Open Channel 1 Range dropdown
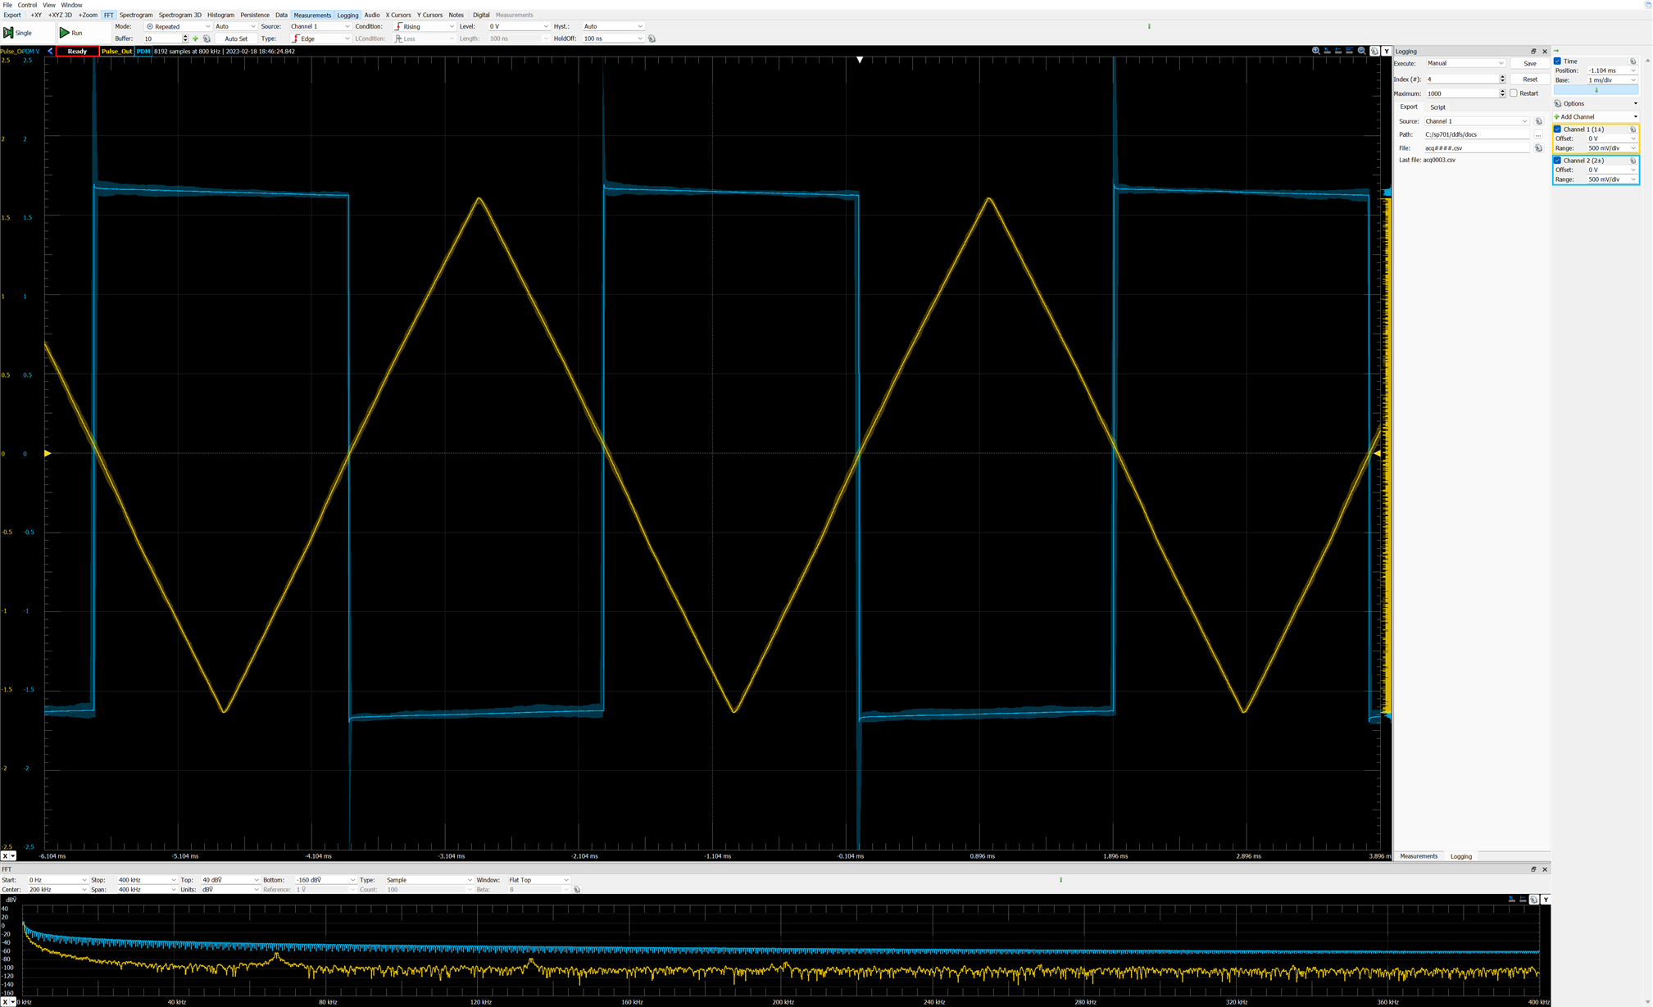1653x1007 pixels. coord(1612,148)
